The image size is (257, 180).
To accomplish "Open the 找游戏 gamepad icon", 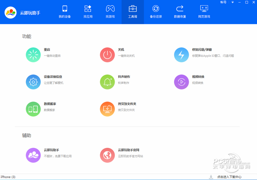I will click(x=110, y=9).
